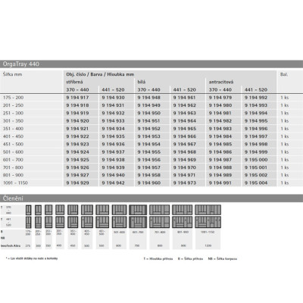Click order number 9 194 968
This screenshot has width=303, height=303.
coord(184,152)
